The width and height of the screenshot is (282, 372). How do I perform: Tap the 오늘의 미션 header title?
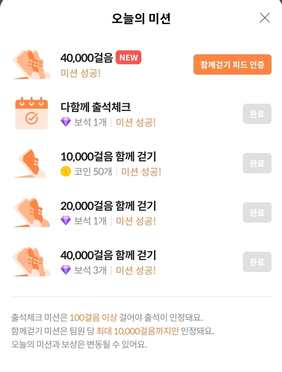tap(141, 18)
